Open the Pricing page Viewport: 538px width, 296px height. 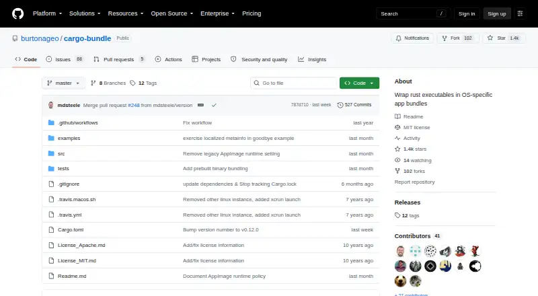pyautogui.click(x=252, y=13)
